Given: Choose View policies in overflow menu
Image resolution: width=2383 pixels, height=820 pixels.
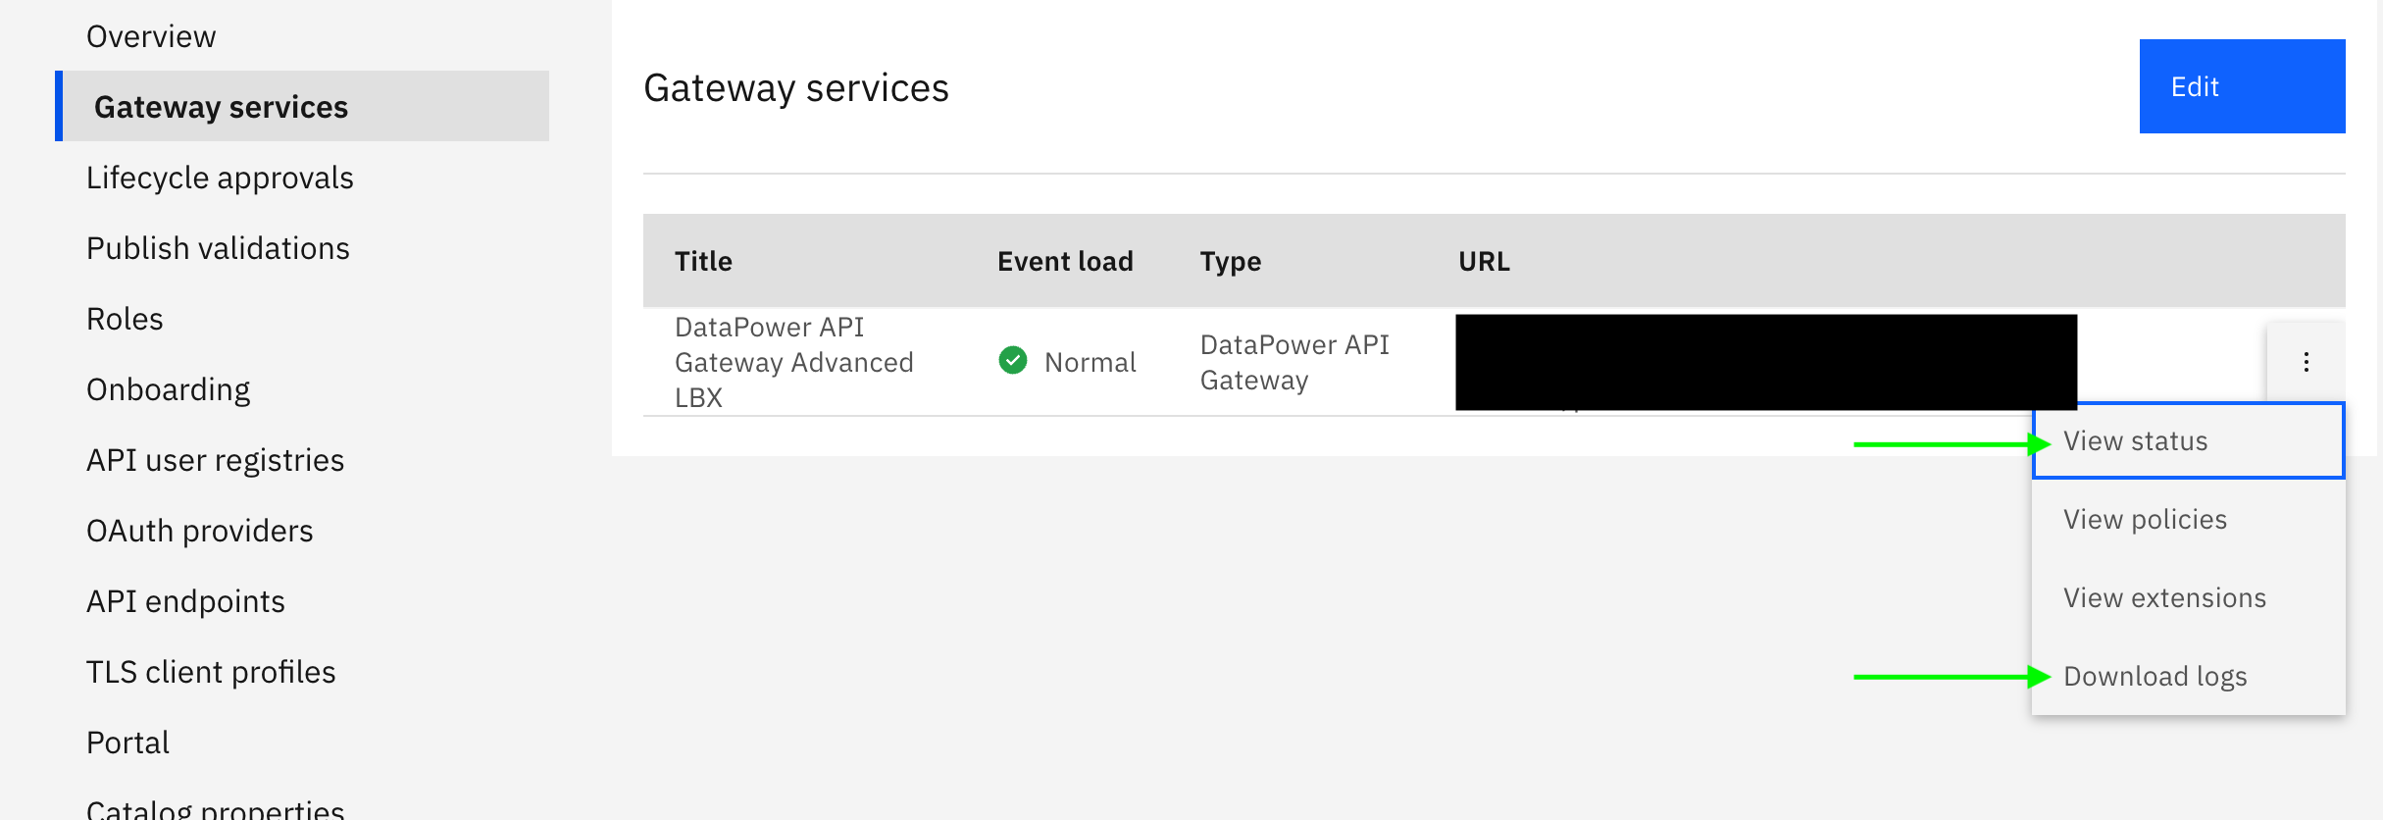Looking at the screenshot, I should (x=2145, y=520).
